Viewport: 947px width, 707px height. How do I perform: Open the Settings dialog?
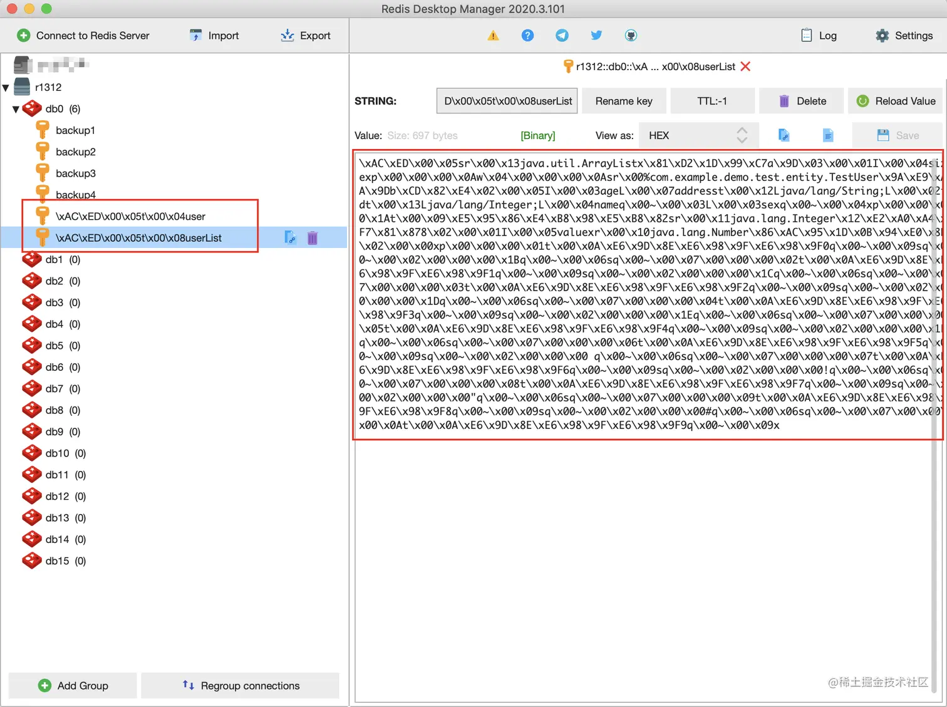[x=904, y=36]
